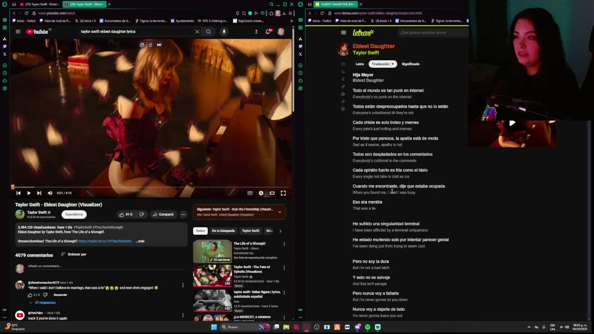
Task: Open the Taylor Swift artist link on Letras
Action: (366, 52)
